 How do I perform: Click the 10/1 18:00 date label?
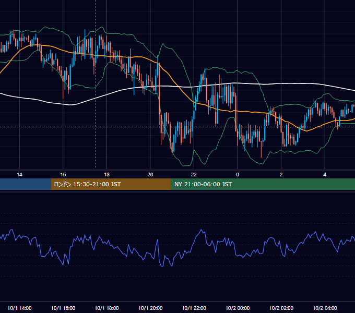pyautogui.click(x=106, y=308)
